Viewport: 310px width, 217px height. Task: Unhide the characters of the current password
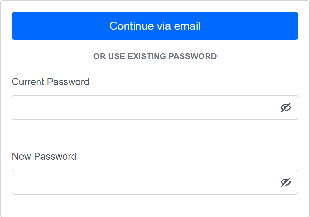tap(285, 108)
